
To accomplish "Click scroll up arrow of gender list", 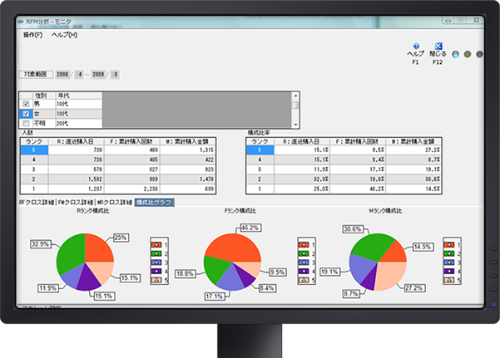I will [295, 96].
